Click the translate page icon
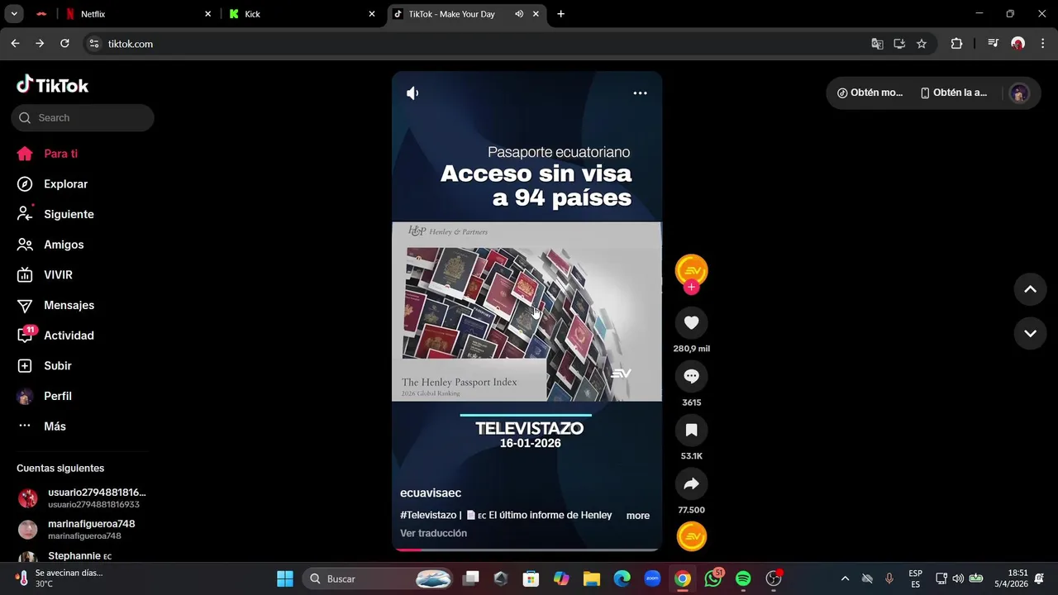Image resolution: width=1058 pixels, height=595 pixels. [x=877, y=44]
